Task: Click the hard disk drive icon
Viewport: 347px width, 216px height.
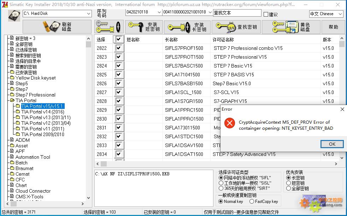Action: pos(14,16)
